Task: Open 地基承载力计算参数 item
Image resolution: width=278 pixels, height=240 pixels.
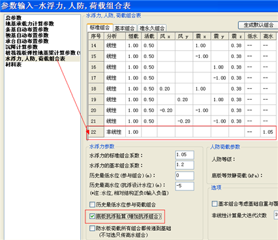Action: pos(29,23)
